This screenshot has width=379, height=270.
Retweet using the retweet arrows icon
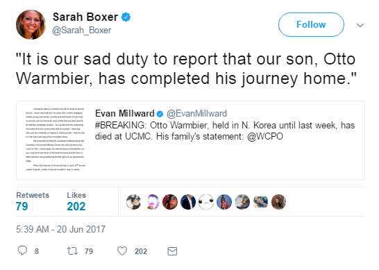click(x=72, y=251)
